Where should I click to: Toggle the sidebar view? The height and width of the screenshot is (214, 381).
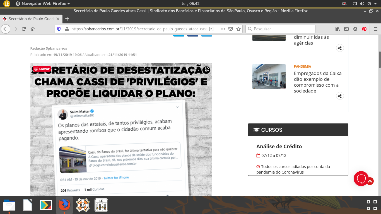pos(346,29)
